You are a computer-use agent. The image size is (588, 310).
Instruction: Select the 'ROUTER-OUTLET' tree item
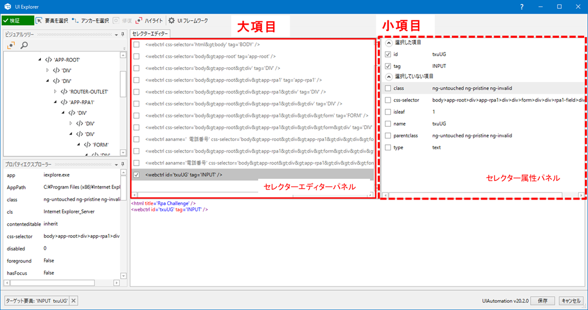pos(85,91)
